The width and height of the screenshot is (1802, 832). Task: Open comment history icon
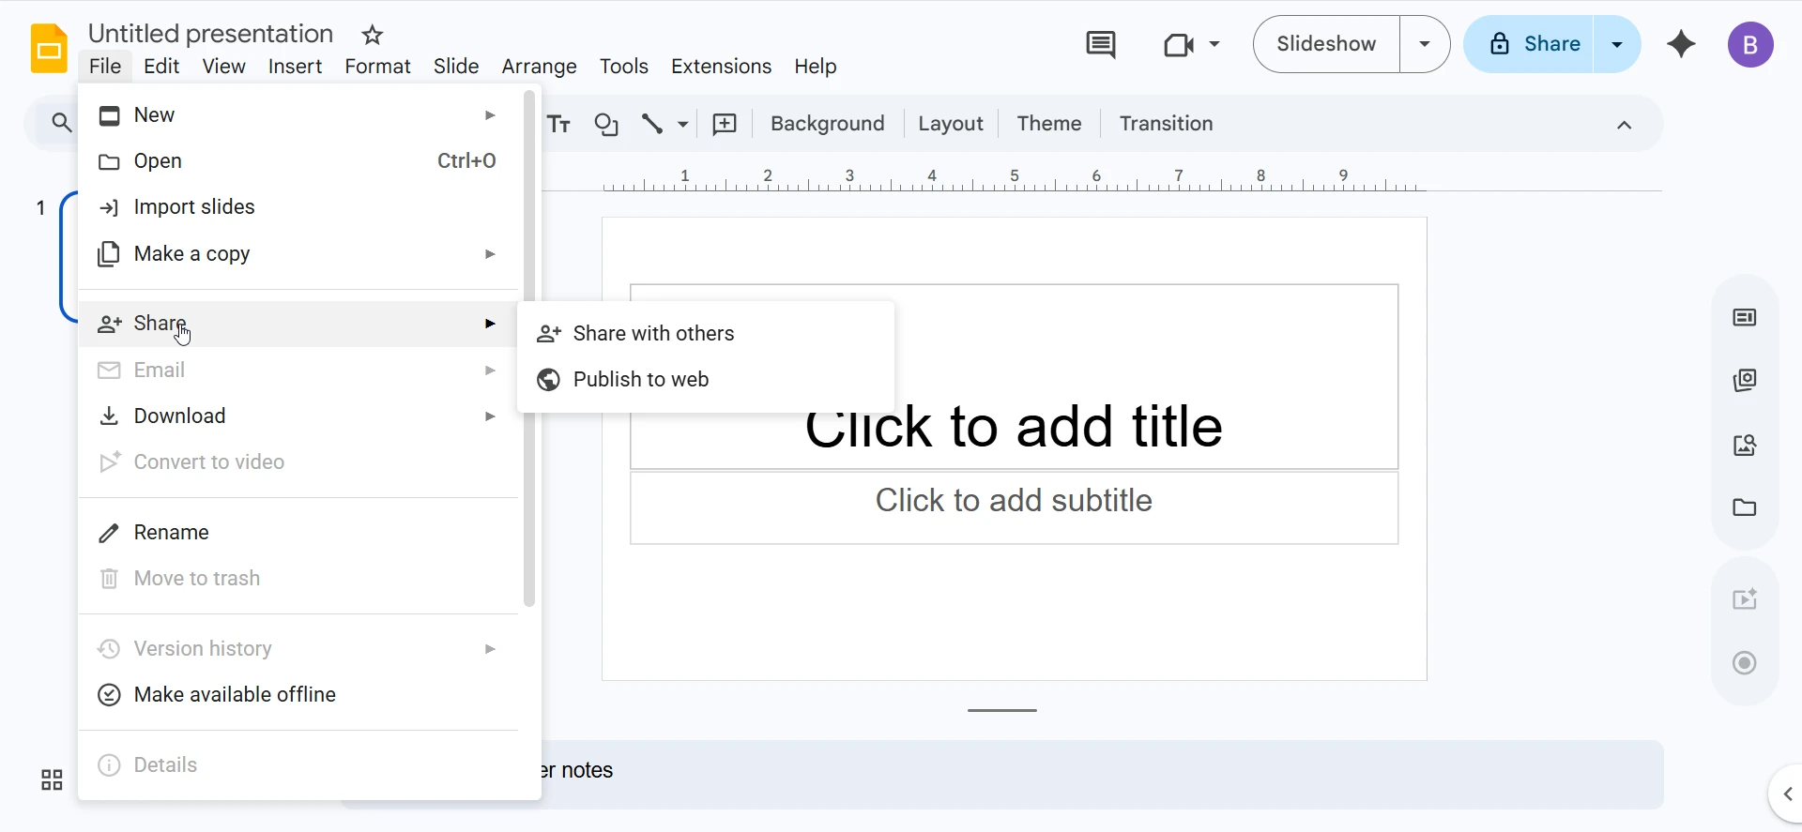point(1100,44)
